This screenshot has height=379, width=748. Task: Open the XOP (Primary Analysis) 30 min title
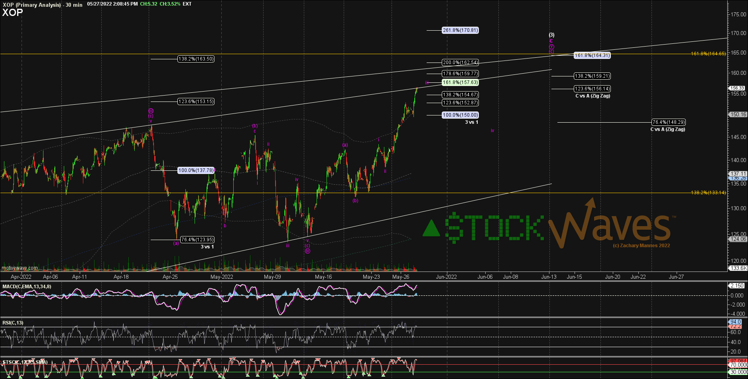pyautogui.click(x=42, y=4)
